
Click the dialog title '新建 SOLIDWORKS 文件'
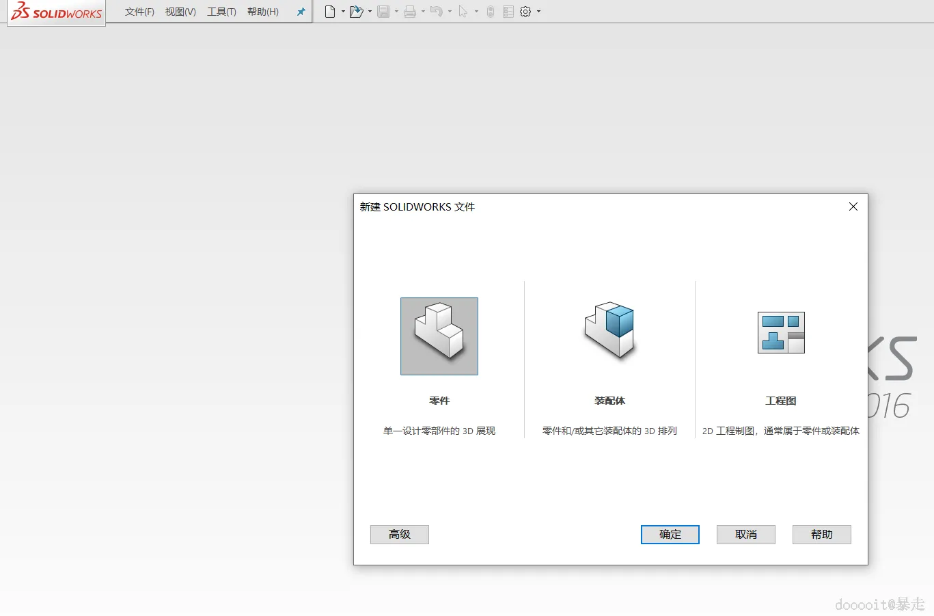pos(417,206)
